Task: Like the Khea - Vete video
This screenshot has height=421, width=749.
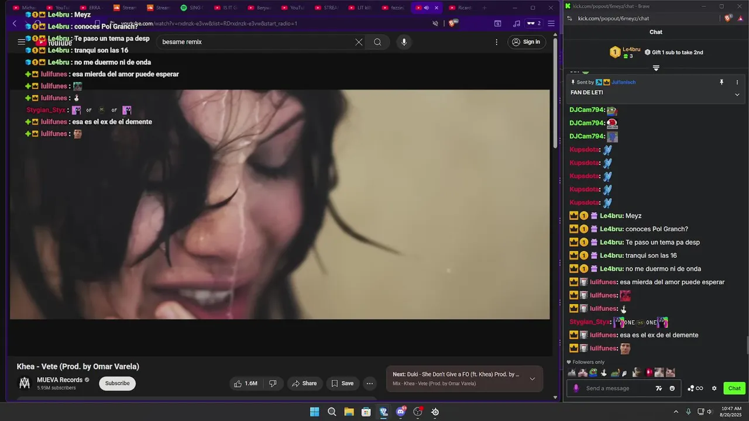Action: coord(246,384)
